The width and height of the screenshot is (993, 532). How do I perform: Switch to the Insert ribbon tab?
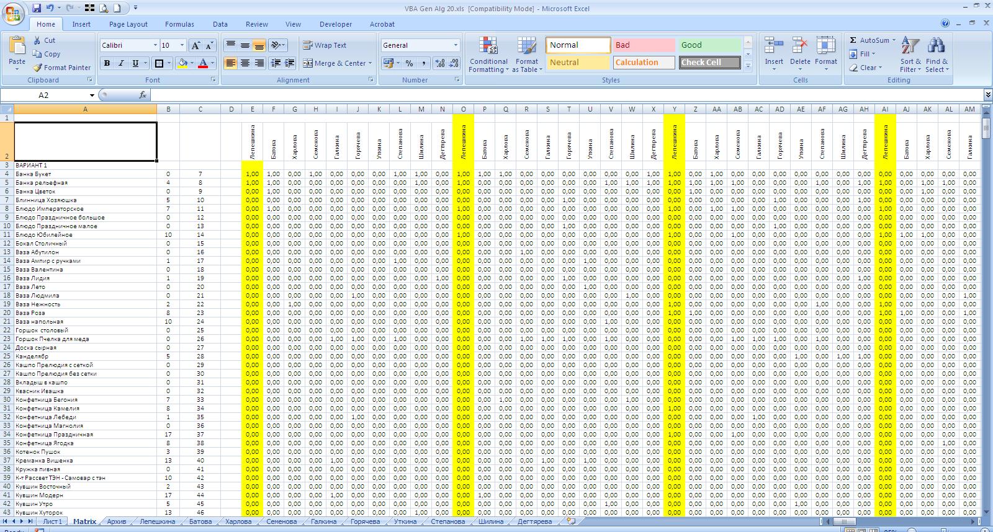81,24
